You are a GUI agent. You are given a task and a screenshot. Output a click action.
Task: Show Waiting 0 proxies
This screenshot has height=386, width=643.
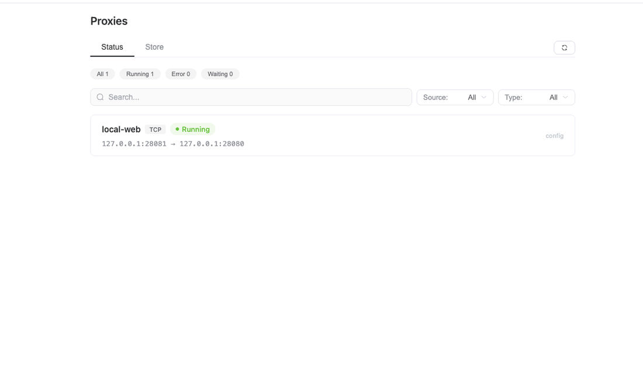(220, 74)
